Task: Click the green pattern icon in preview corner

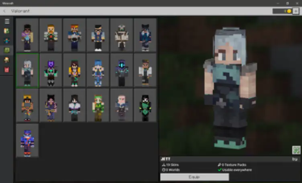Action: pyautogui.click(x=296, y=150)
